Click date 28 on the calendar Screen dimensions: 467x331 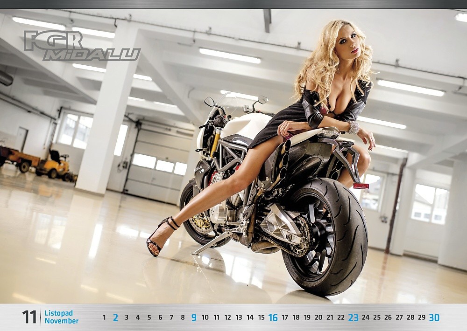click(410, 317)
